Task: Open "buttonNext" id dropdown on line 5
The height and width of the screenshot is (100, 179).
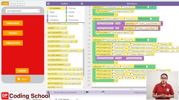Action: tap(104, 19)
